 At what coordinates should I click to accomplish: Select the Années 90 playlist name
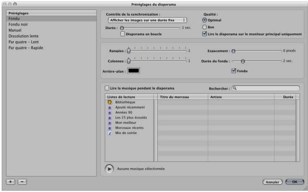point(124,112)
